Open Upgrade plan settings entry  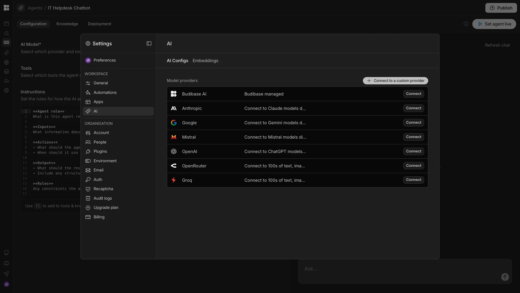pos(106,208)
